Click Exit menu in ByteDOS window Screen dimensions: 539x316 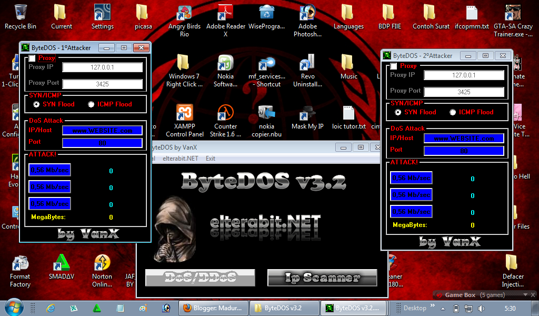tap(211, 159)
